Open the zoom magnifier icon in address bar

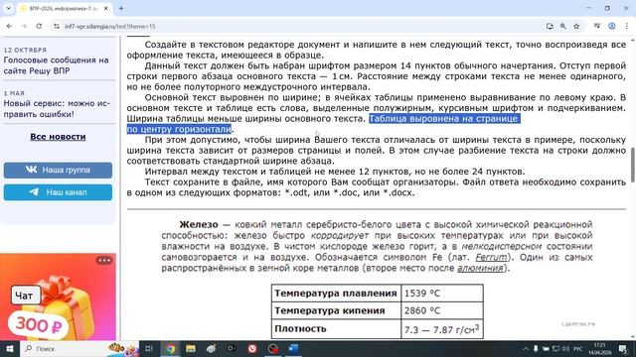[x=563, y=26]
